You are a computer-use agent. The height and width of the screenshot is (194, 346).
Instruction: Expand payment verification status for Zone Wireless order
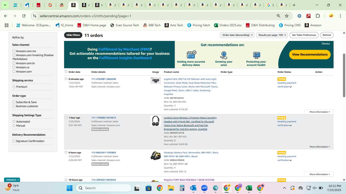pos(291,126)
